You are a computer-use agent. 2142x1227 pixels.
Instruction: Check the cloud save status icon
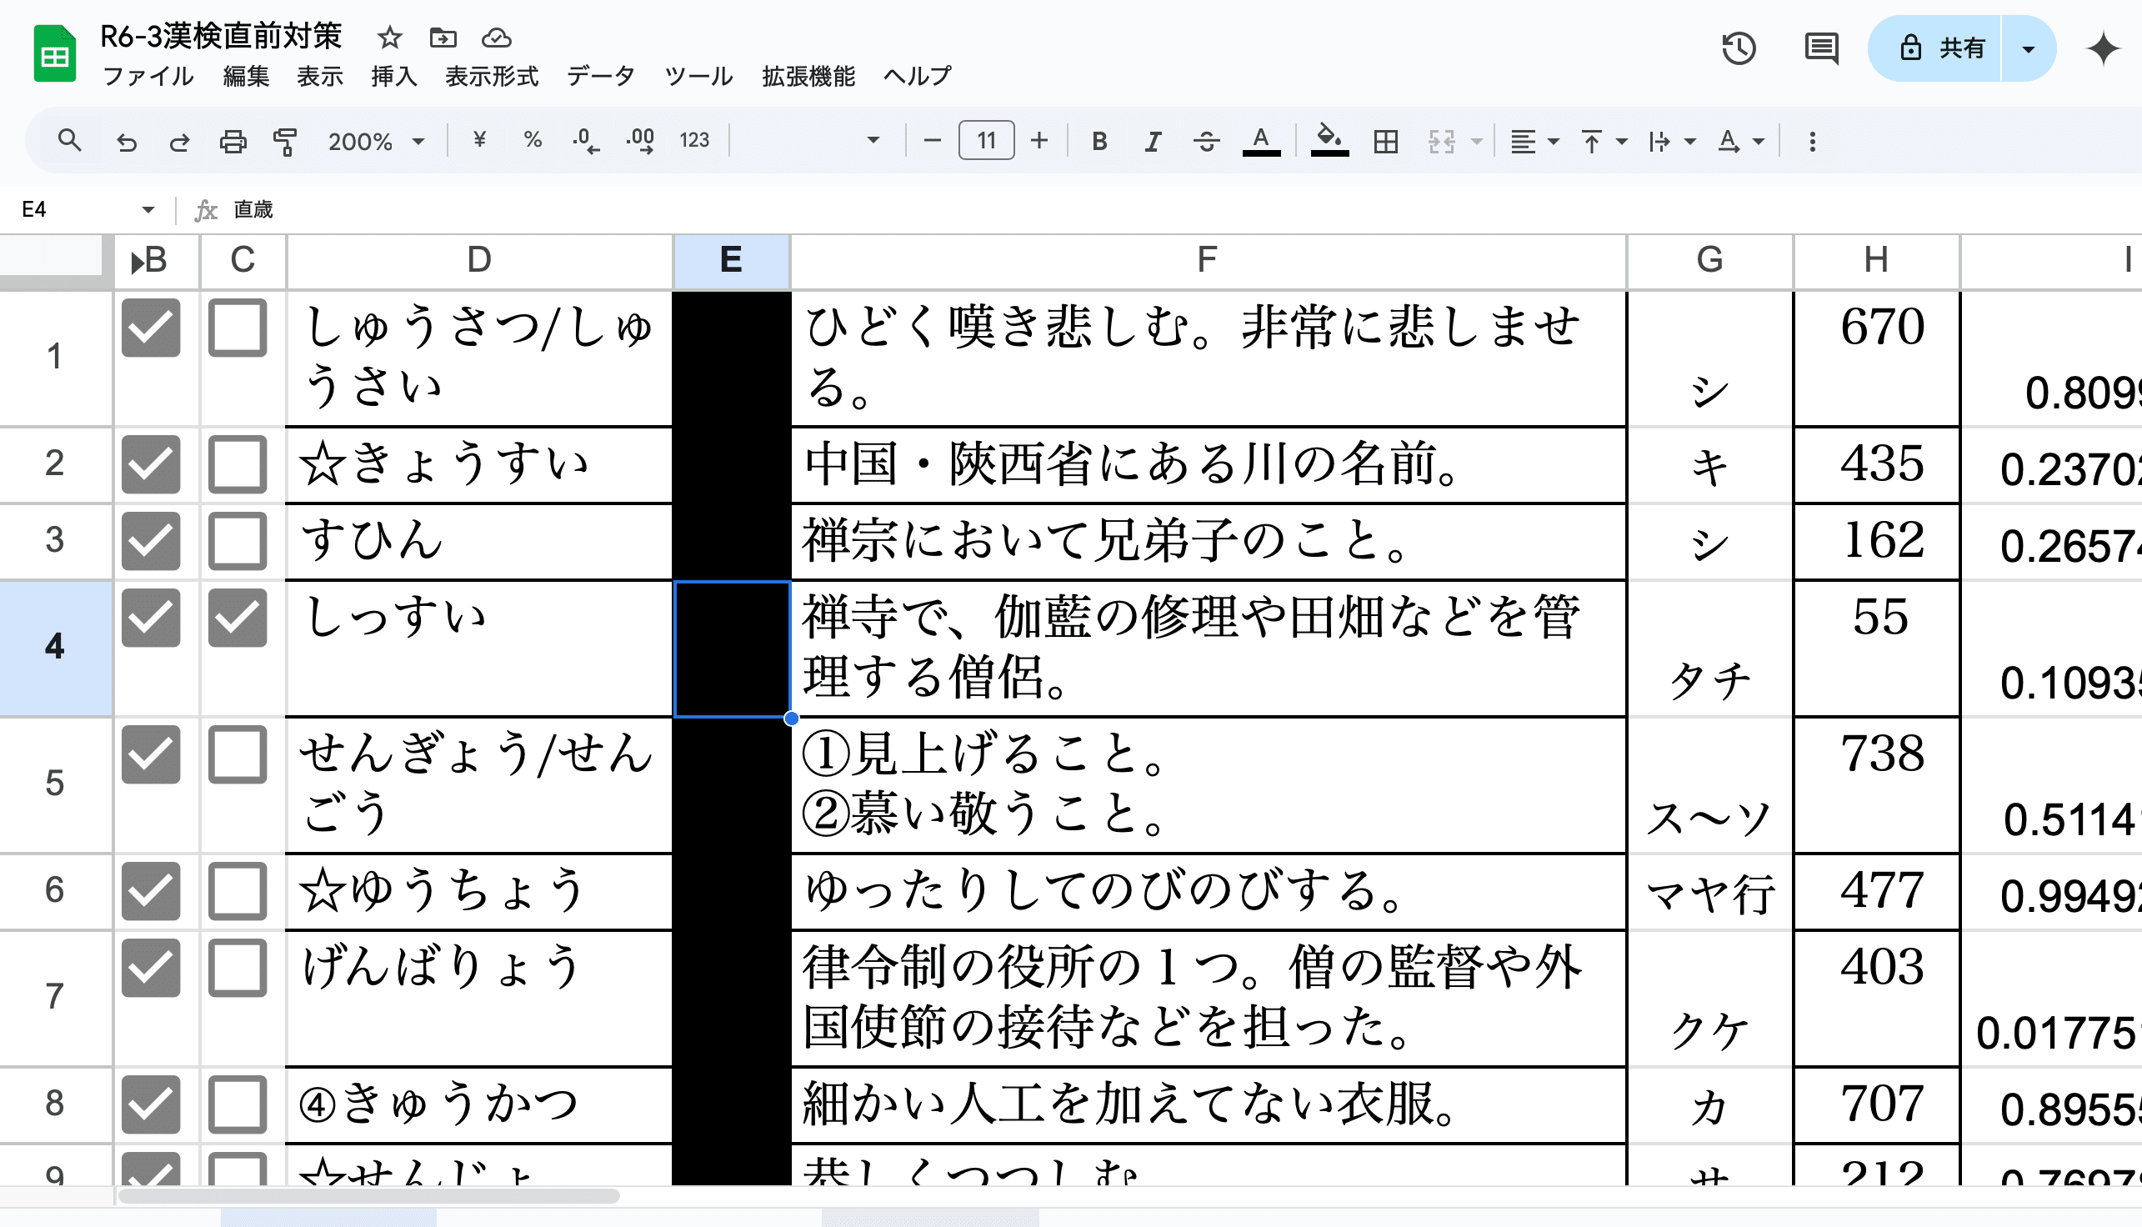click(x=496, y=38)
